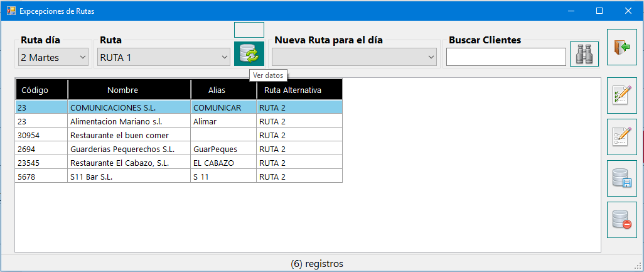Click the binoculars search clients icon
644x272 pixels.
click(584, 54)
